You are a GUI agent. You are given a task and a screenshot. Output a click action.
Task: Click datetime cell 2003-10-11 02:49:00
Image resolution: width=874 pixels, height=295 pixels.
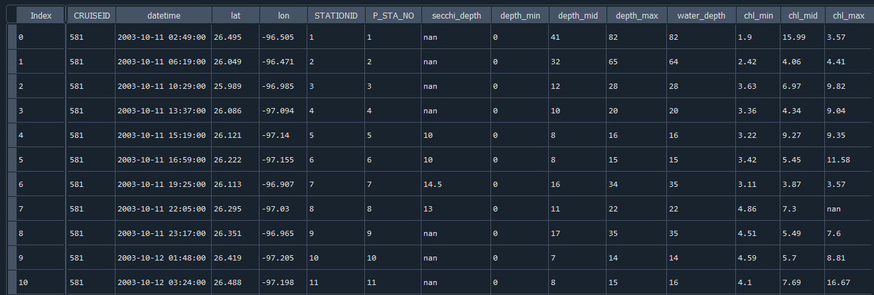(163, 37)
